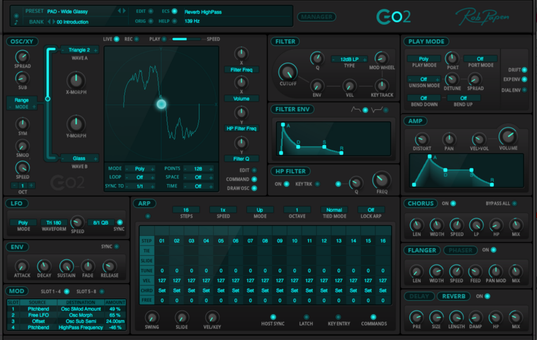Increase OCT value with its plus button
This screenshot has width=537, height=340.
31,185
